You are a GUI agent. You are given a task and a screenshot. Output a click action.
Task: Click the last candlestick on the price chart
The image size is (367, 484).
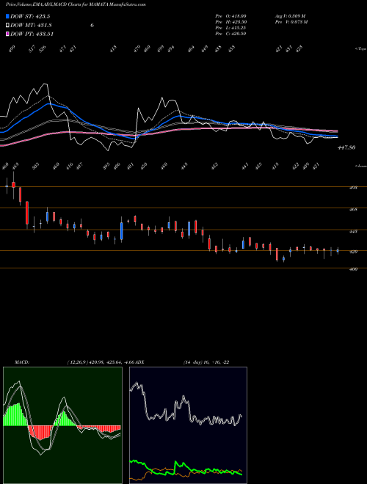tap(338, 251)
